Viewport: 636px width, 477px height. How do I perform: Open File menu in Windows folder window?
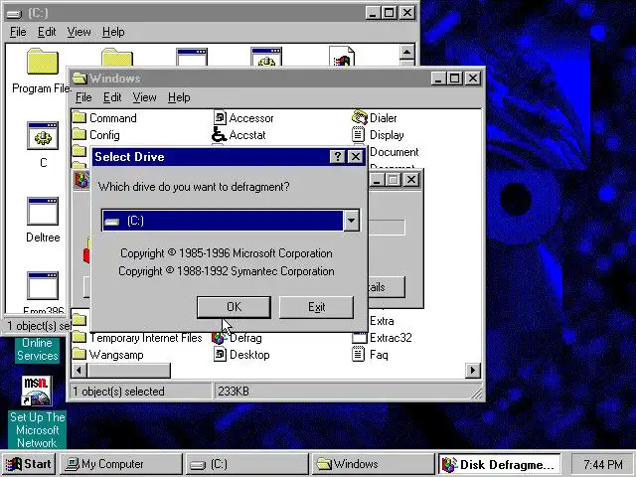pos(83,97)
